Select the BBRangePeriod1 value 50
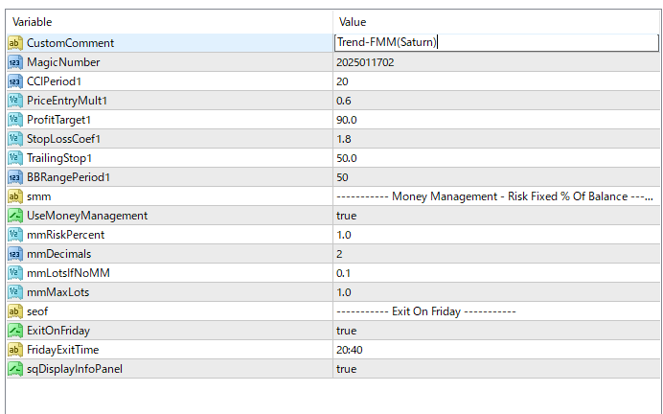663x414 pixels. click(343, 177)
